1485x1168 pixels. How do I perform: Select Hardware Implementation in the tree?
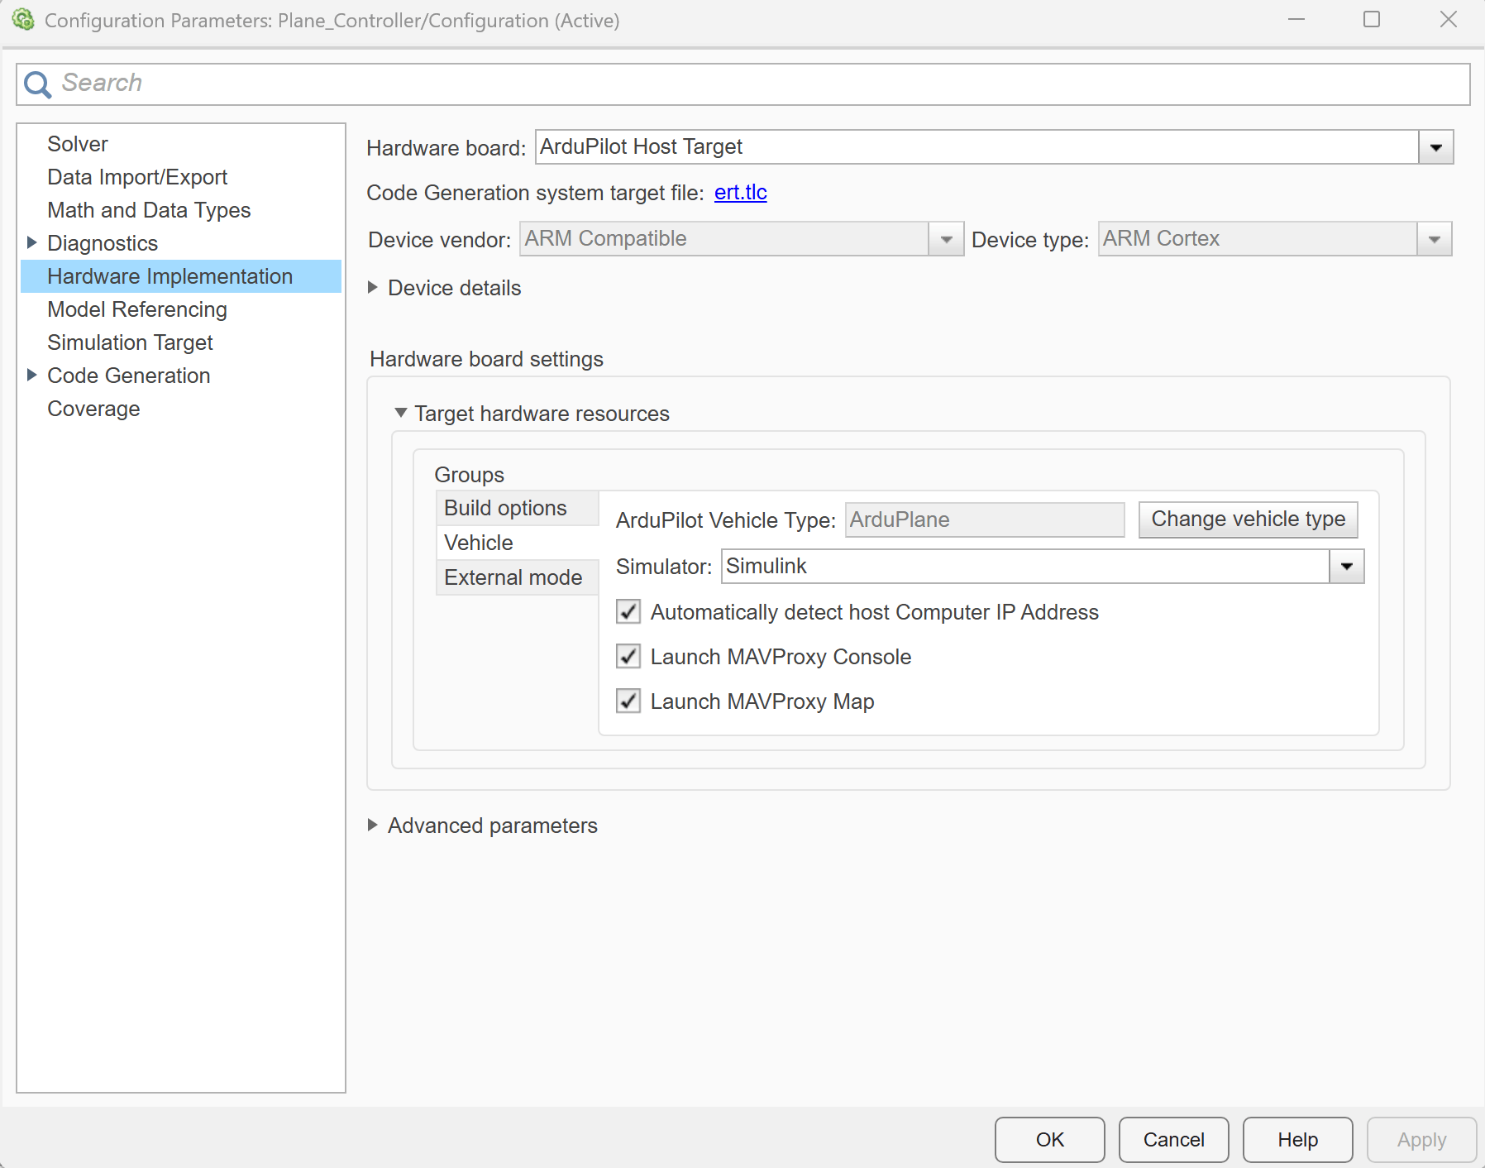point(181,276)
